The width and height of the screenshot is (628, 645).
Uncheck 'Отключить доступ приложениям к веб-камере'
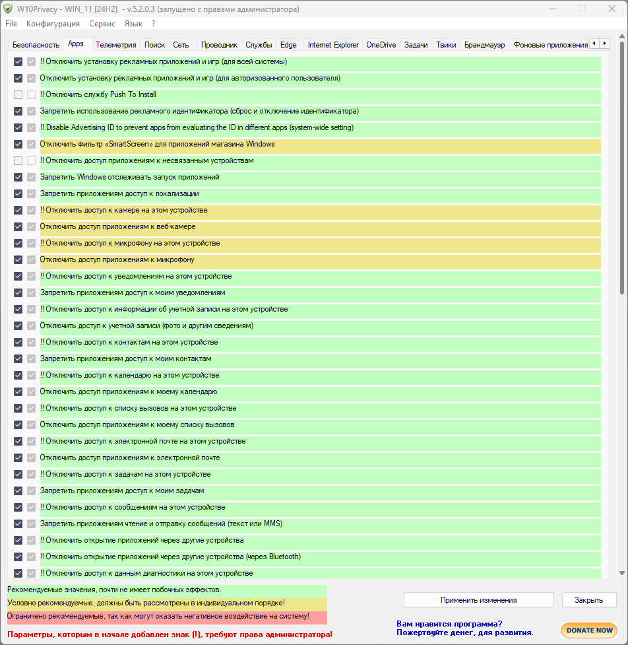(18, 226)
